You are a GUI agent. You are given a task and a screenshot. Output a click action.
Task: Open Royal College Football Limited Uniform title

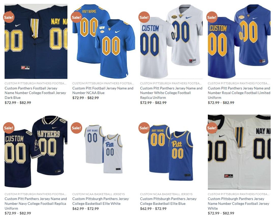[239, 93]
